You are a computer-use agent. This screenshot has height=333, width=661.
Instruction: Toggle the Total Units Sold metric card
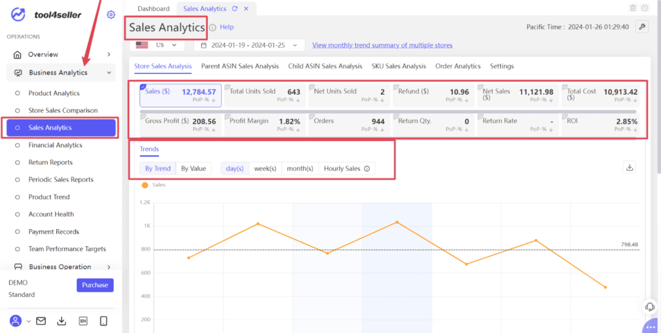265,95
